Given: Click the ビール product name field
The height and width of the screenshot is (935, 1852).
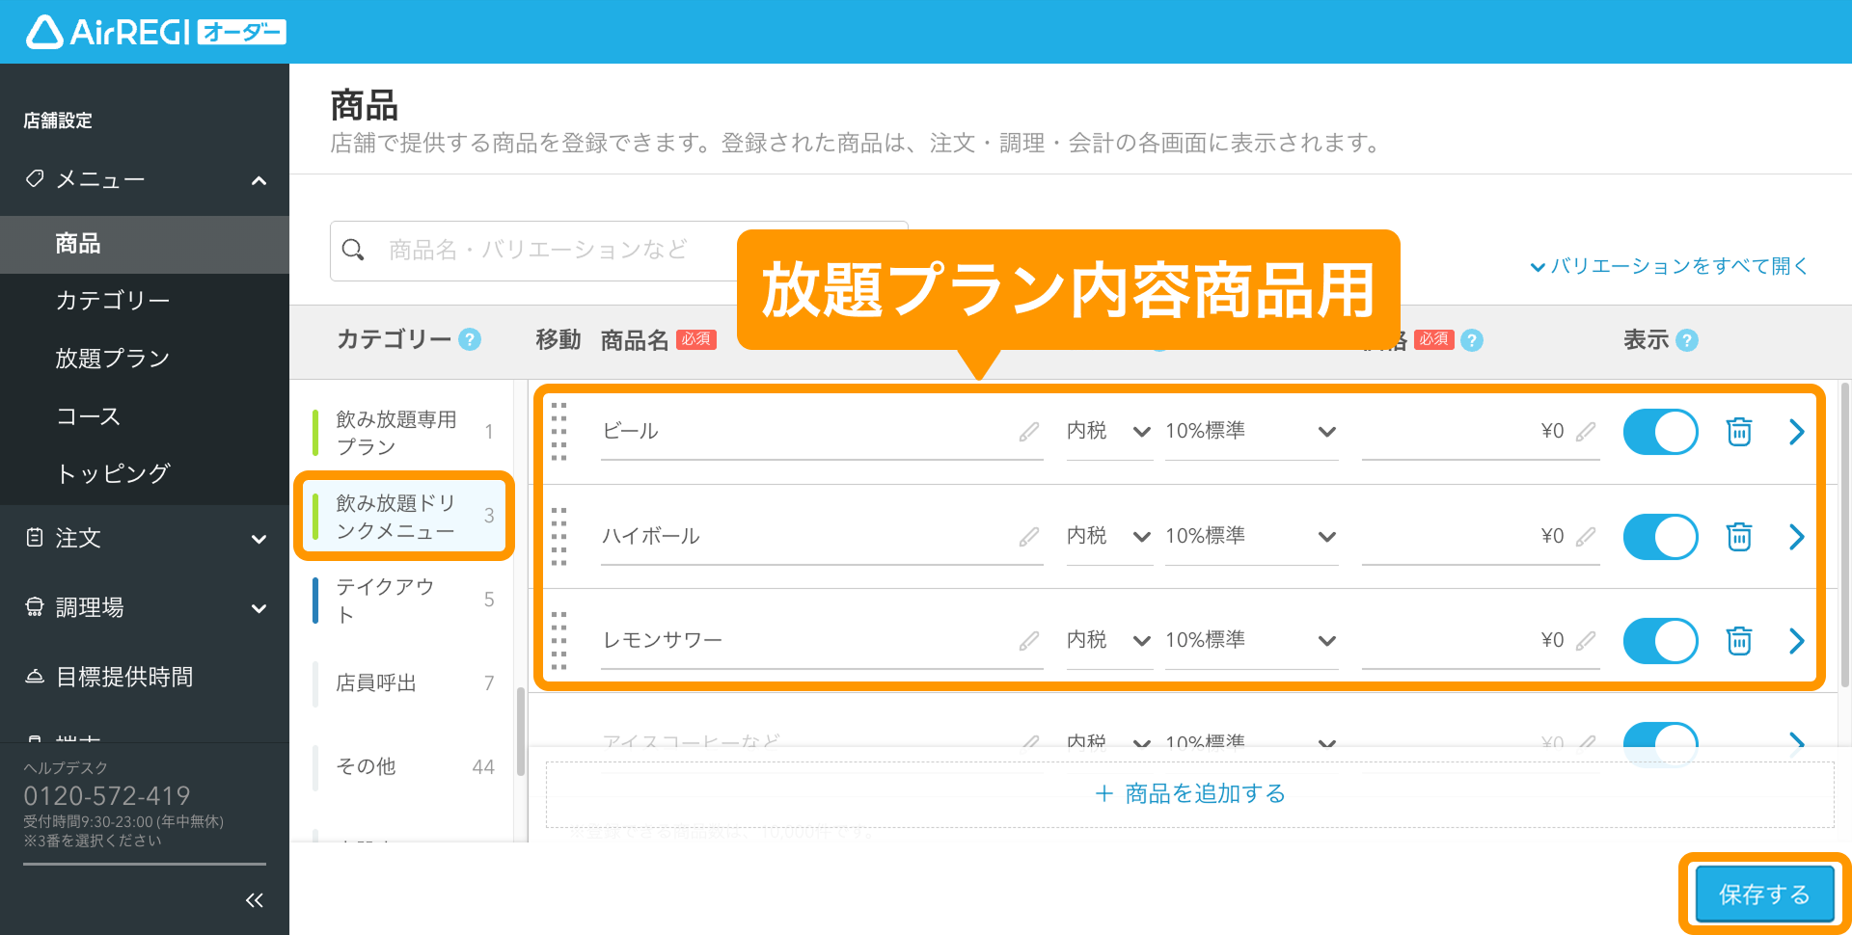Looking at the screenshot, I should (822, 432).
